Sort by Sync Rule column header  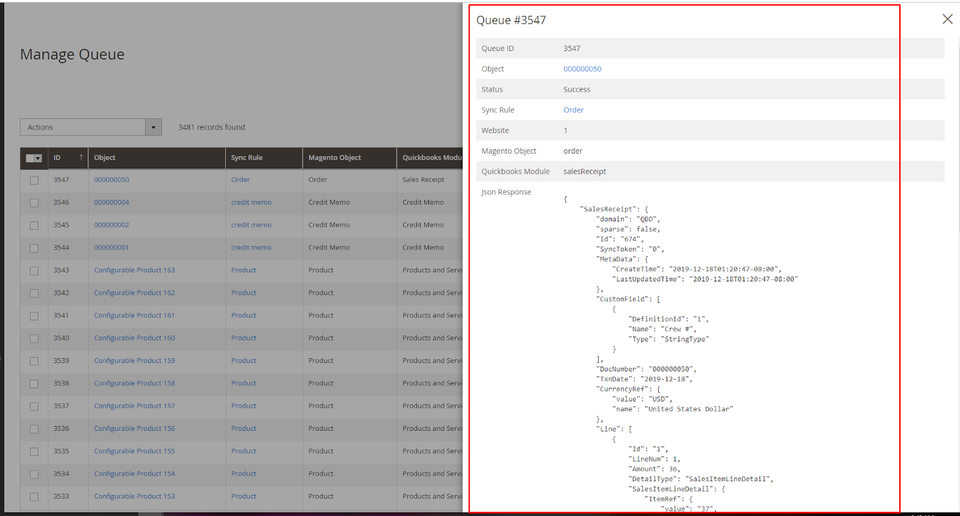247,158
